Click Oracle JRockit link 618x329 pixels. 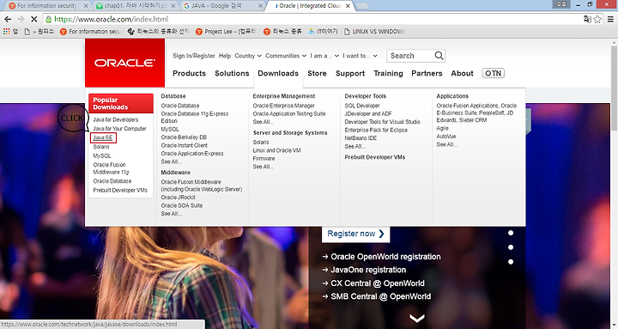pos(179,198)
